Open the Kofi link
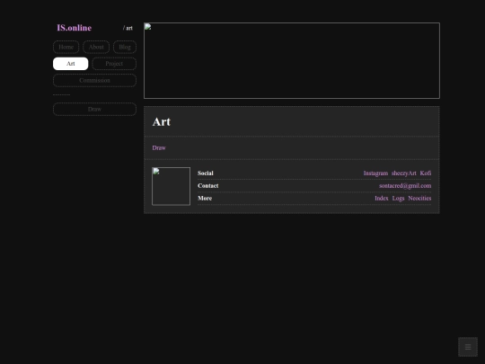 tap(426, 173)
